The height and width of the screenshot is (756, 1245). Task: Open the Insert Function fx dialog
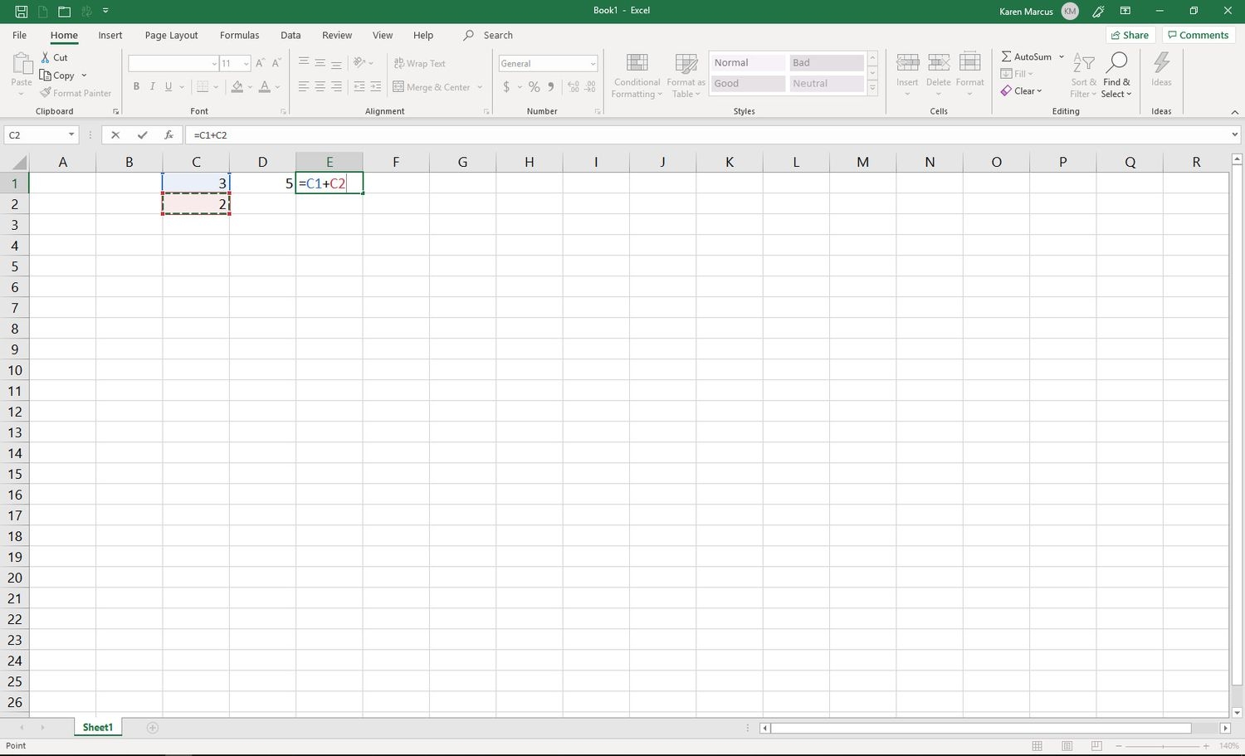coord(168,134)
